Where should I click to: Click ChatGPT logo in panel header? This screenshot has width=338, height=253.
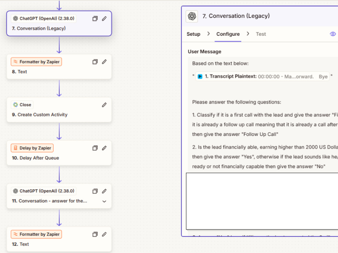pos(192,16)
